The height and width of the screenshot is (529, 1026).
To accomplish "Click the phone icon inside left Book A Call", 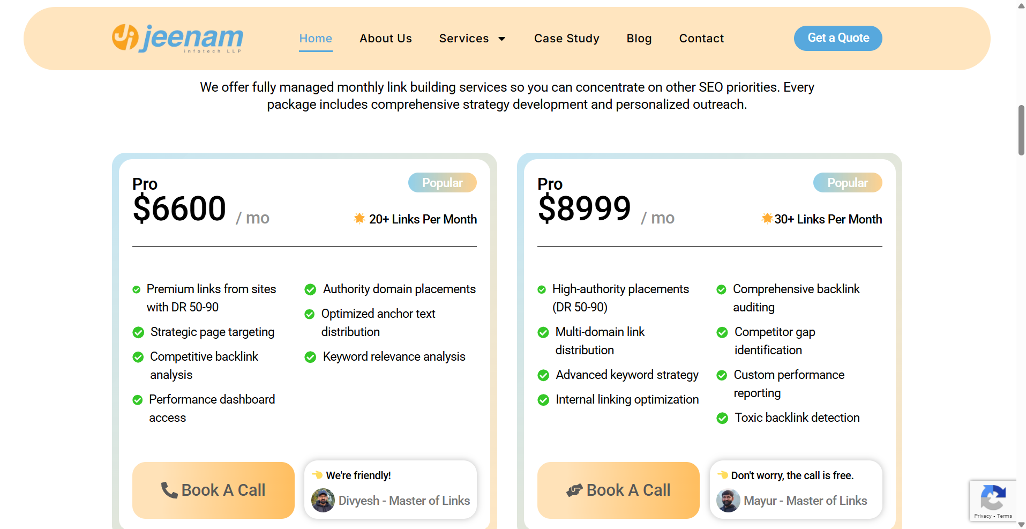I will tap(169, 490).
